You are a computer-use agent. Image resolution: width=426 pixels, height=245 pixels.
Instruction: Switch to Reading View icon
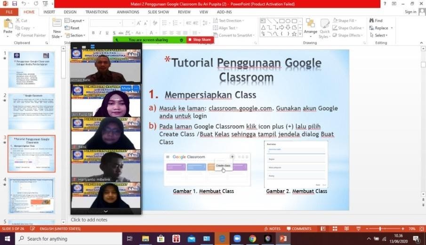click(346, 229)
